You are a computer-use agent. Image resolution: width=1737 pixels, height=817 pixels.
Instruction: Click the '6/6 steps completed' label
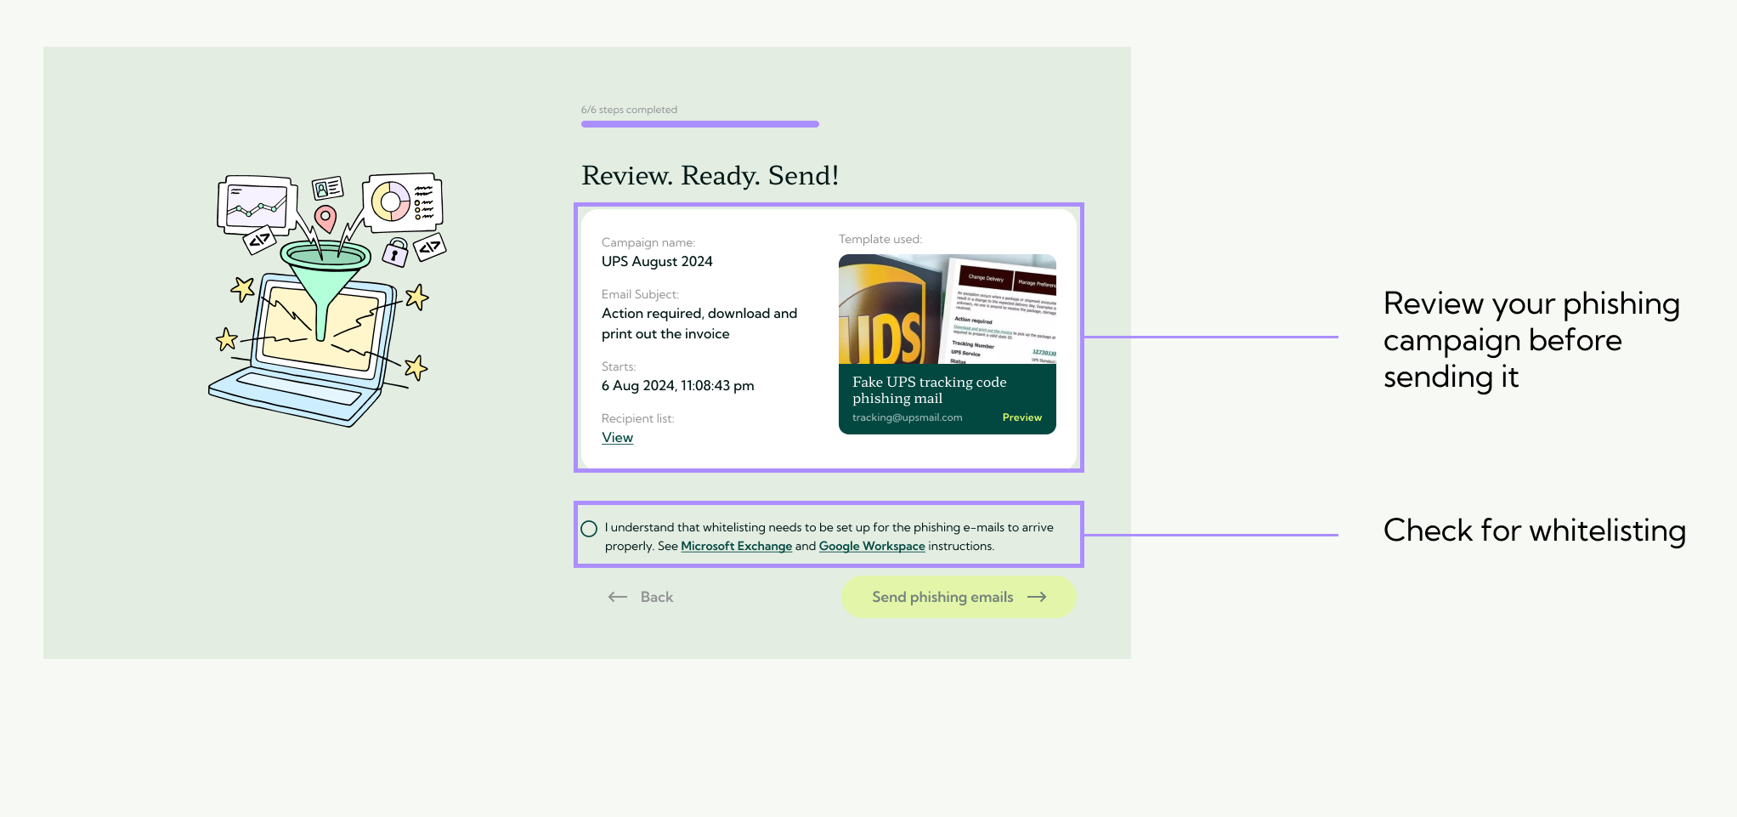(629, 110)
